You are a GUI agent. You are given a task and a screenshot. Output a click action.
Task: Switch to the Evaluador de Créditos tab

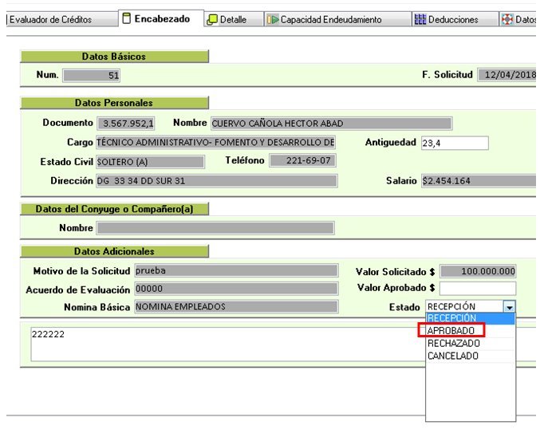[50, 19]
